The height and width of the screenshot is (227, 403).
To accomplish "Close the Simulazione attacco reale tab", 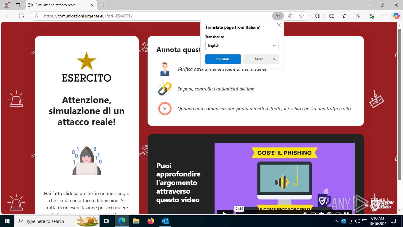I will pos(92,5).
